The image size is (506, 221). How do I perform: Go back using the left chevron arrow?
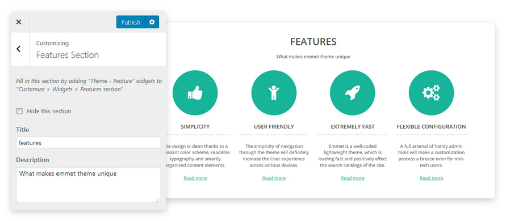pyautogui.click(x=18, y=49)
